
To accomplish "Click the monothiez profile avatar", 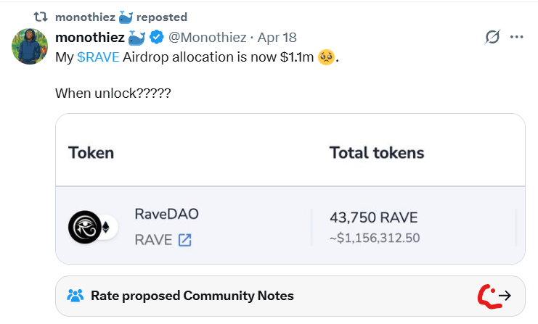I will pyautogui.click(x=30, y=48).
